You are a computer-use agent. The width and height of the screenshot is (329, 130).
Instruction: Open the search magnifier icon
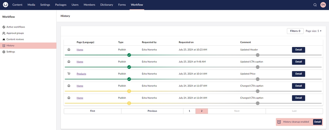[x=315, y=5]
